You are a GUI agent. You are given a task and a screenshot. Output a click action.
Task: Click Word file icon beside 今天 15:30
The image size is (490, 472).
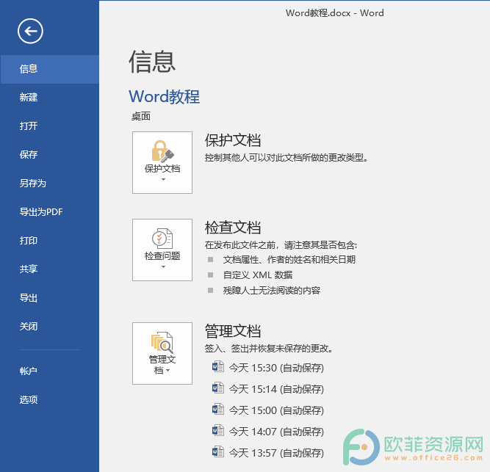(217, 367)
